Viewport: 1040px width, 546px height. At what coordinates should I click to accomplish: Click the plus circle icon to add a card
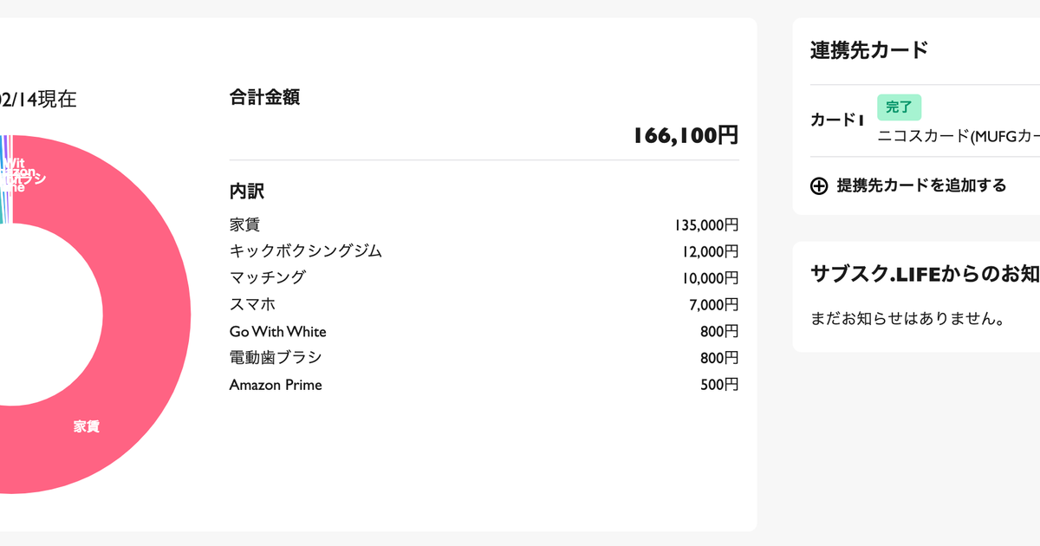819,185
